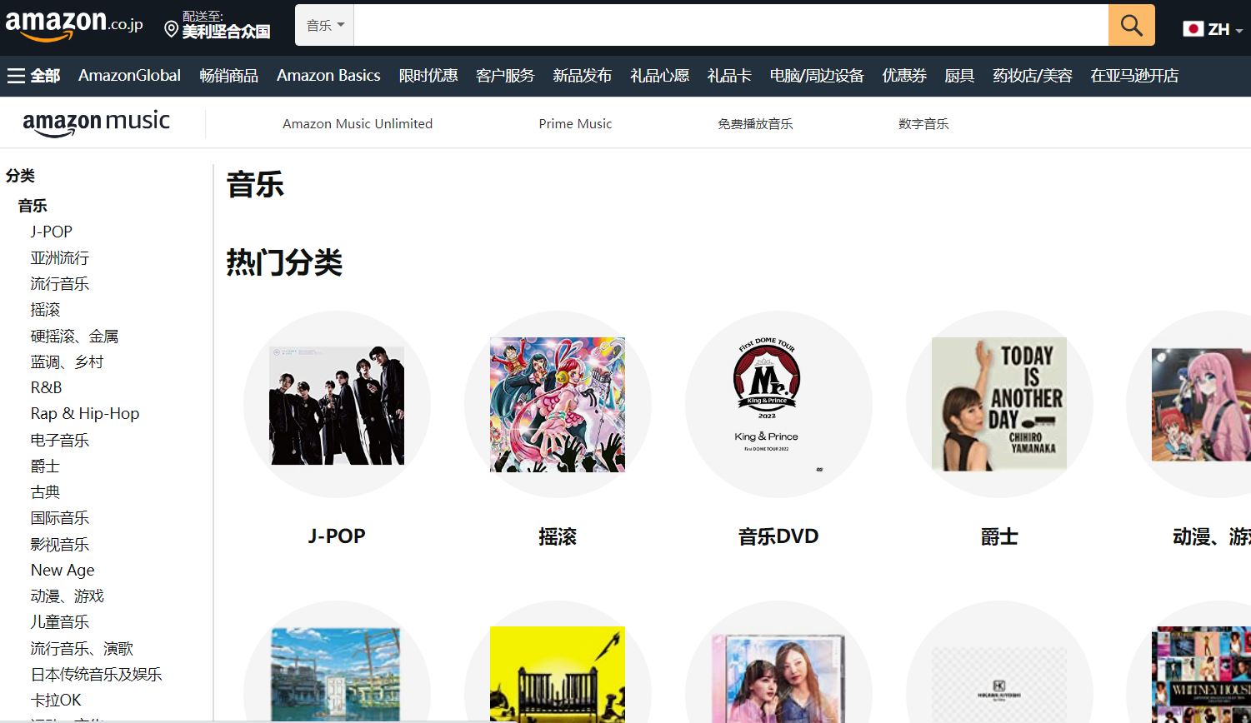
Task: Open the 音乐 search category dropdown
Action: pyautogui.click(x=324, y=25)
